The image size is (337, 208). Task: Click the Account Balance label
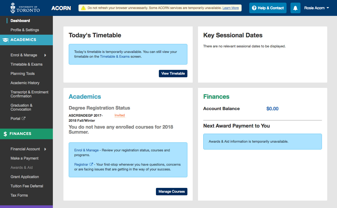tap(221, 109)
